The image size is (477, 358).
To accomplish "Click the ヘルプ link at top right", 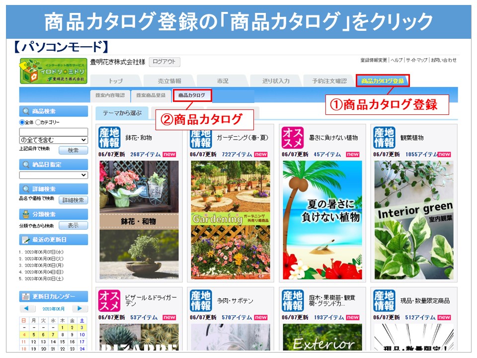I will 396,60.
